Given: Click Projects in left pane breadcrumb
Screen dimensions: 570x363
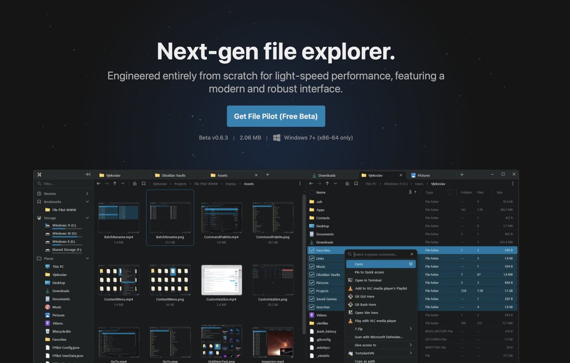Looking at the screenshot, I should (x=180, y=183).
